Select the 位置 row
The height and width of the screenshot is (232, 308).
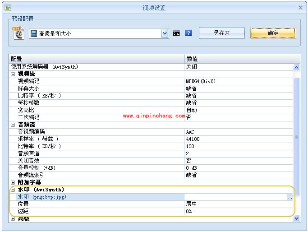click(x=151, y=204)
